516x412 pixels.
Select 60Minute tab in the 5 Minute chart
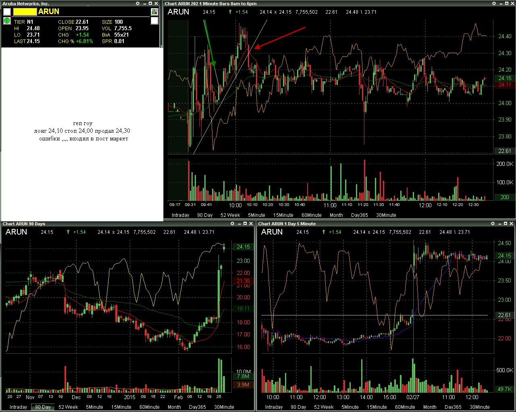(x=405, y=407)
